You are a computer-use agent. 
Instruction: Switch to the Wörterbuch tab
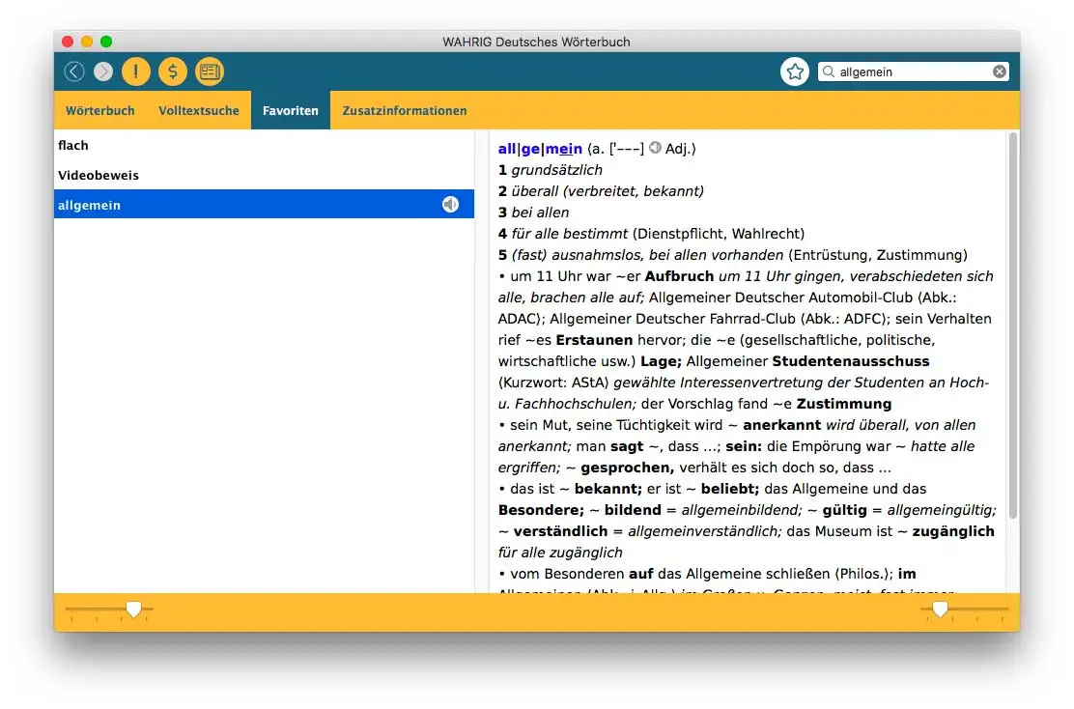[x=99, y=110]
